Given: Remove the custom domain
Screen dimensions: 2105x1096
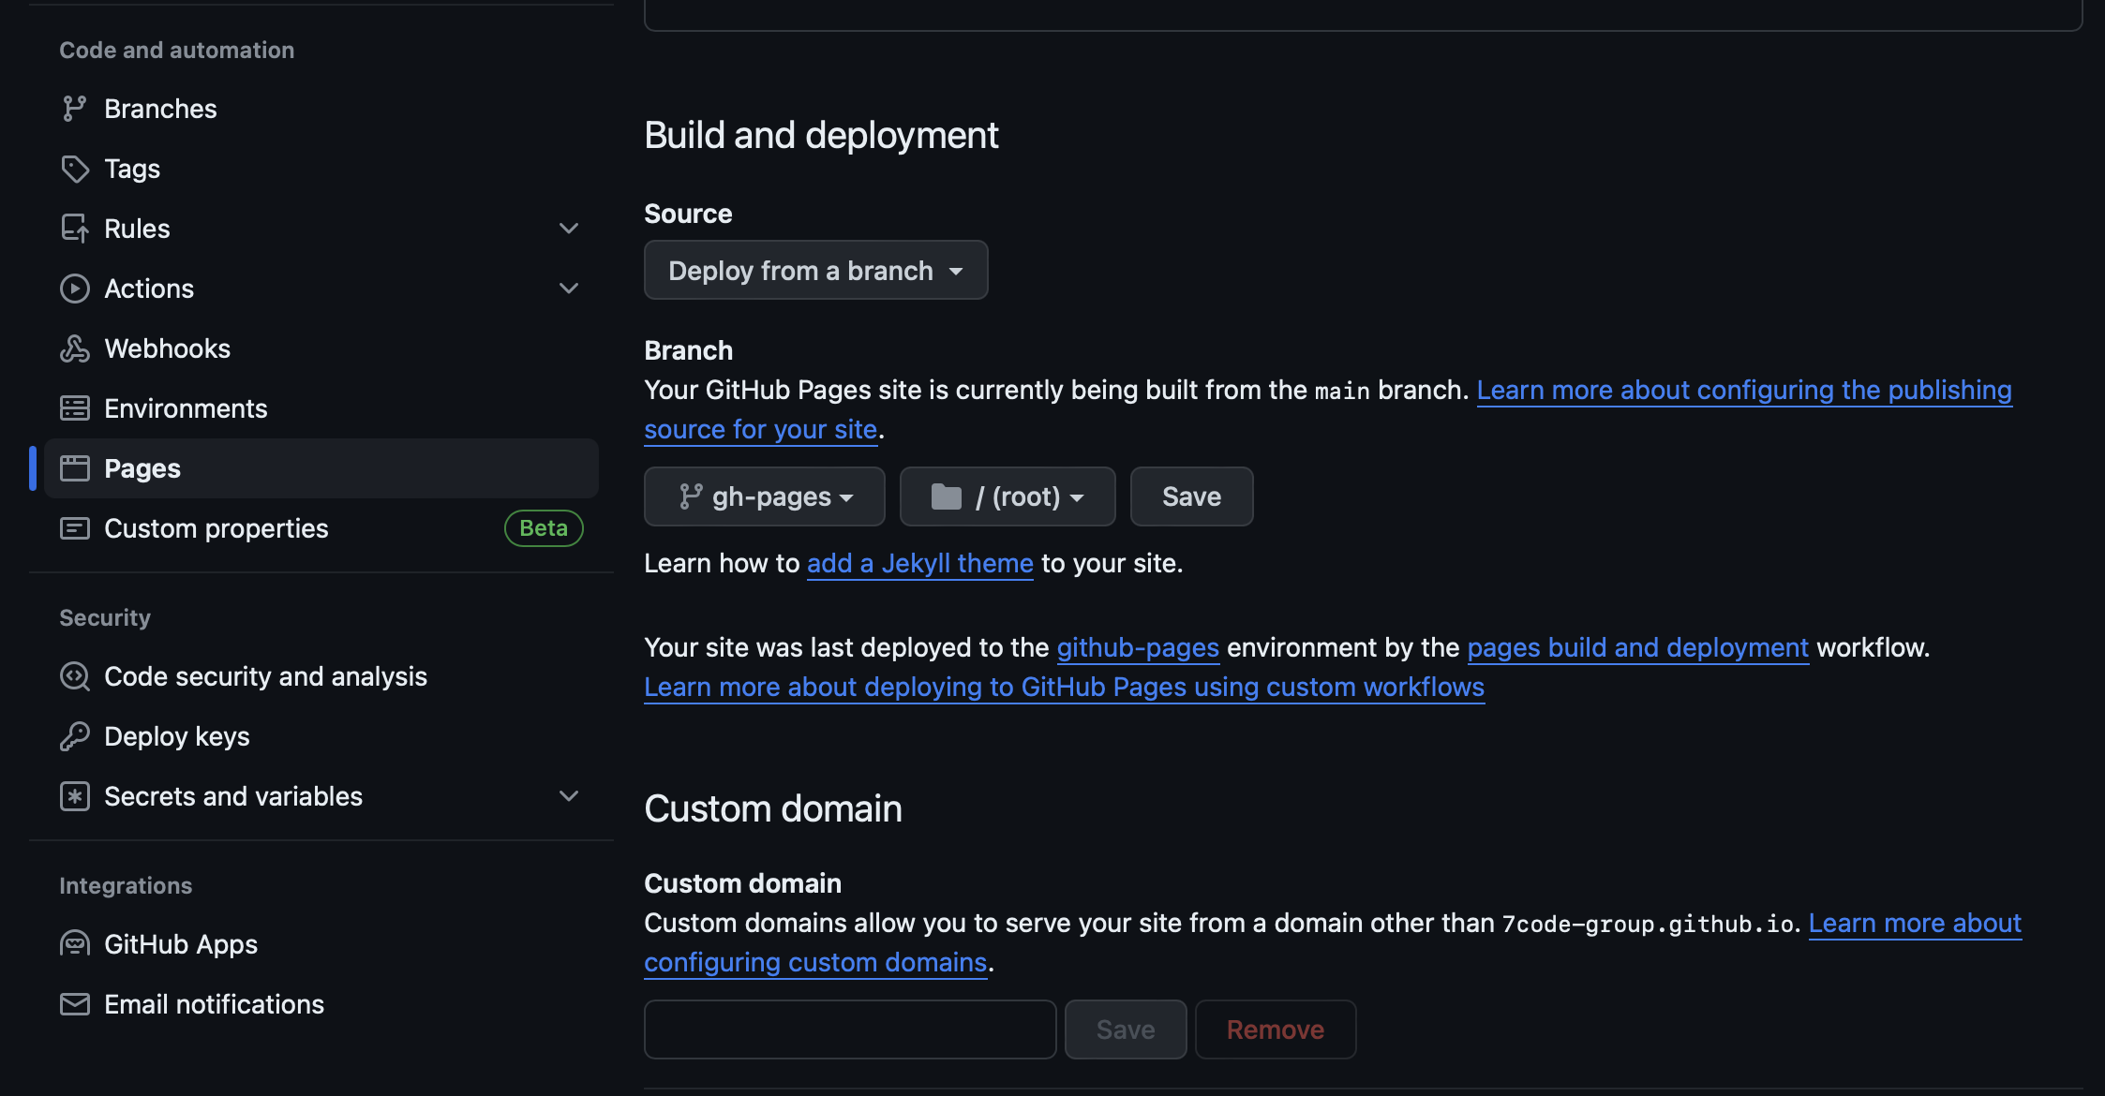Looking at the screenshot, I should (x=1276, y=1029).
